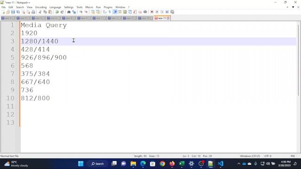Open the Language menu
The width and height of the screenshot is (301, 169).
[x=55, y=8]
